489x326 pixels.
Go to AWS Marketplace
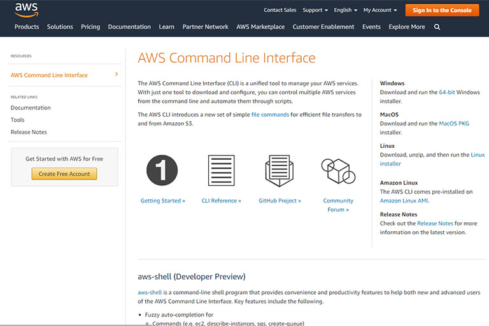tap(260, 27)
